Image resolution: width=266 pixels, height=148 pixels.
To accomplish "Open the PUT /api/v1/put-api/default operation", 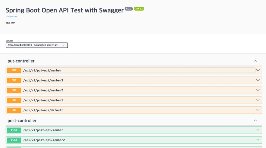I will click(x=131, y=110).
